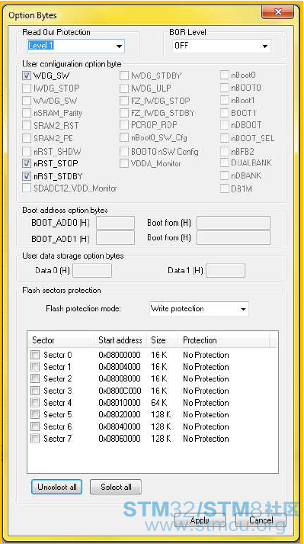Click Sector 5's No Protection cell
The width and height of the screenshot is (304, 544).
pos(206,414)
